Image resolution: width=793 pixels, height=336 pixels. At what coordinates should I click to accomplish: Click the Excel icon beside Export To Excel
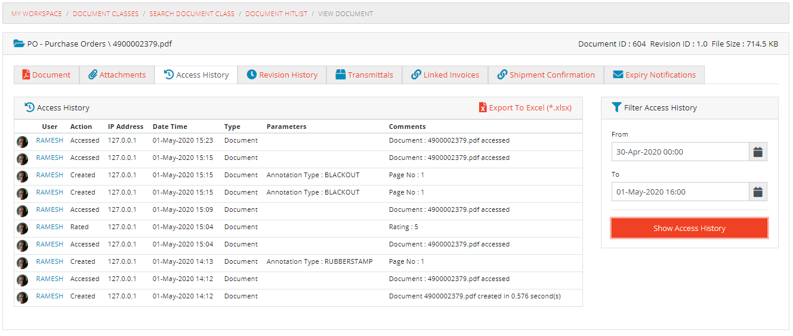click(483, 107)
